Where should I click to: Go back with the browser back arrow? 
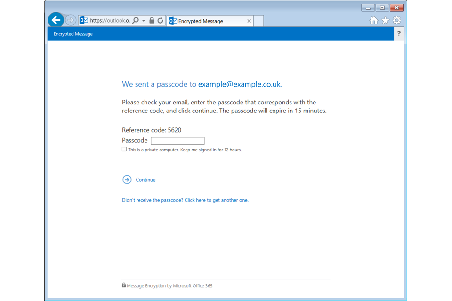click(x=56, y=20)
